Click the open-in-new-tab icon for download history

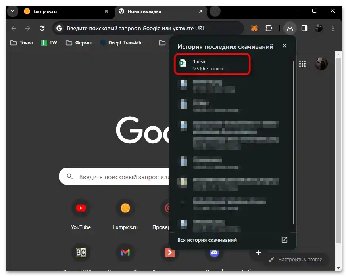284,240
